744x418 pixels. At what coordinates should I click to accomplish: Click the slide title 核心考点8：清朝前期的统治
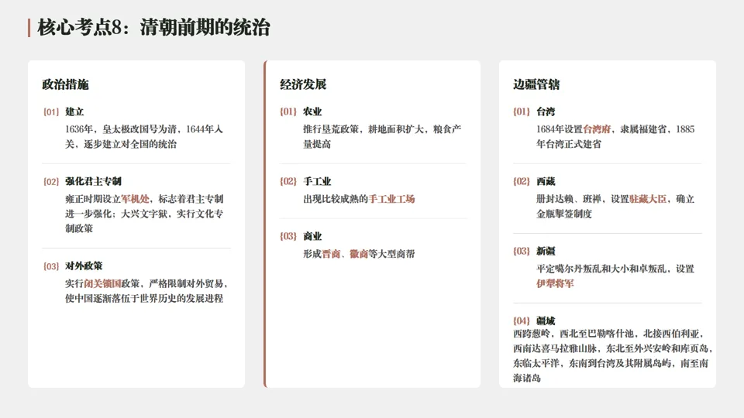[x=153, y=28]
